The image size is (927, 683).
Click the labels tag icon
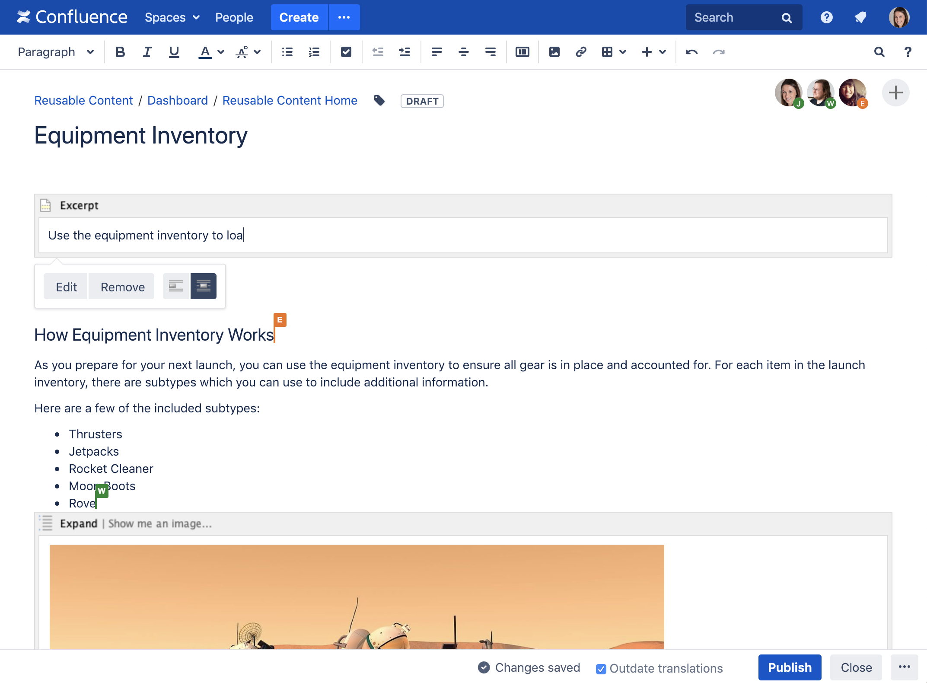[379, 101]
